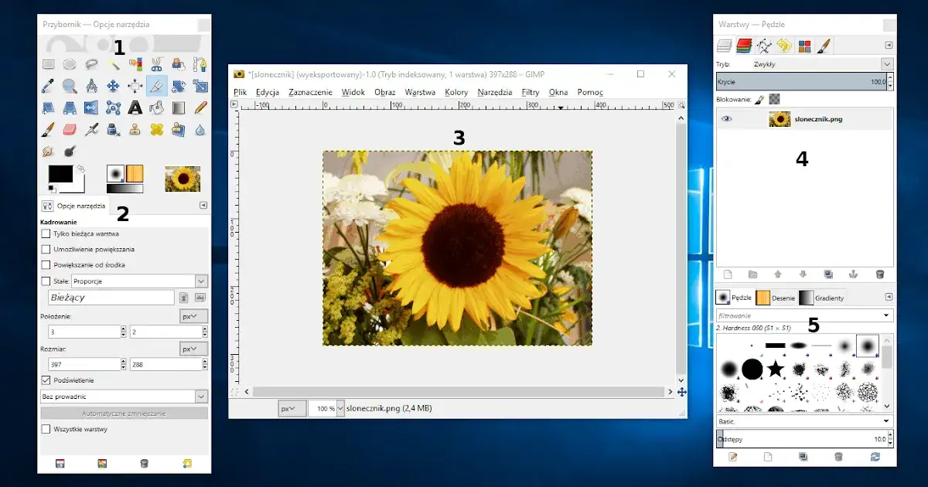Enable 'Tylko bieżąca warstwa' checkbox

[46, 233]
